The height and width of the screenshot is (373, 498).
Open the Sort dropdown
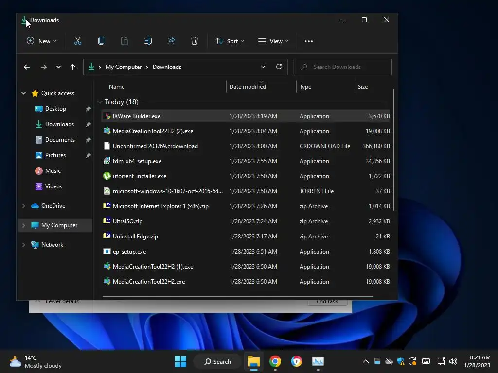[x=230, y=41]
